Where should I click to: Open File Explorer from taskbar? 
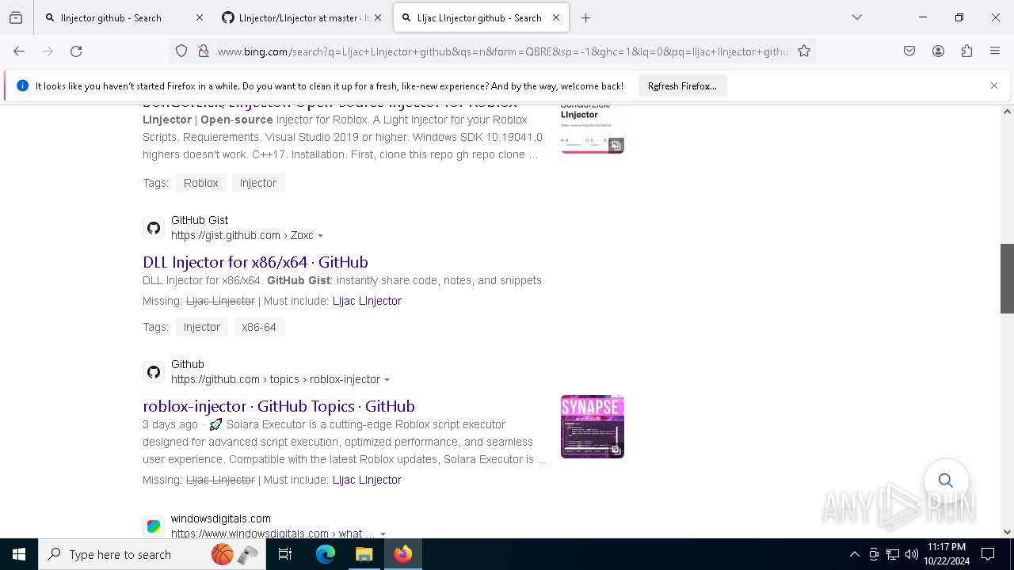pos(364,554)
